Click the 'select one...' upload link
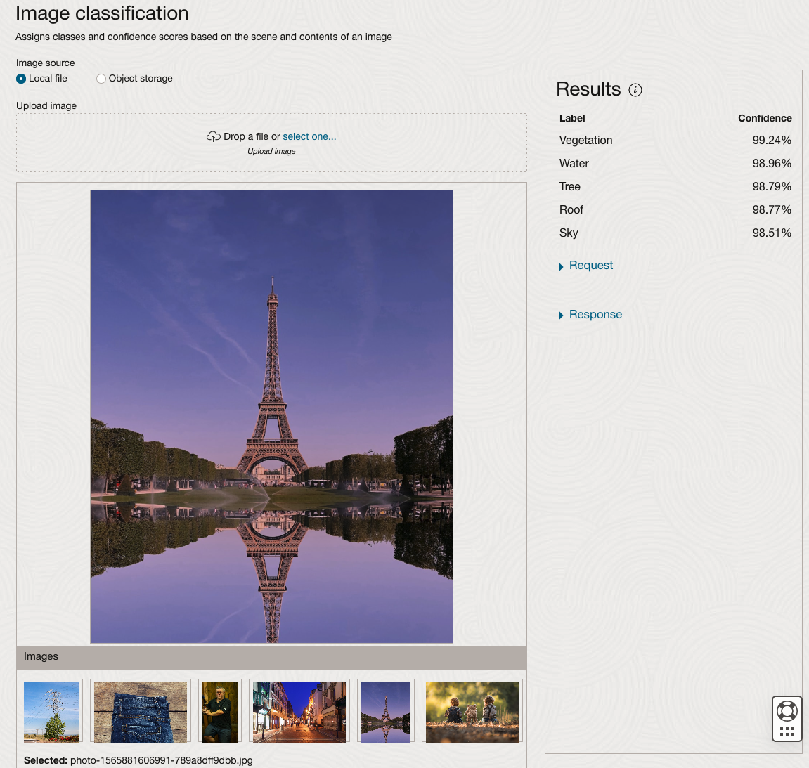This screenshot has width=809, height=768. (309, 136)
